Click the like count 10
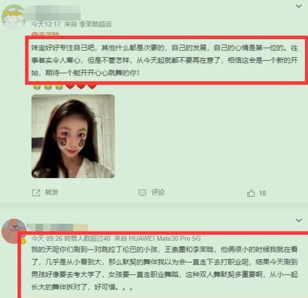This screenshot has height=298, width=308. point(262,193)
